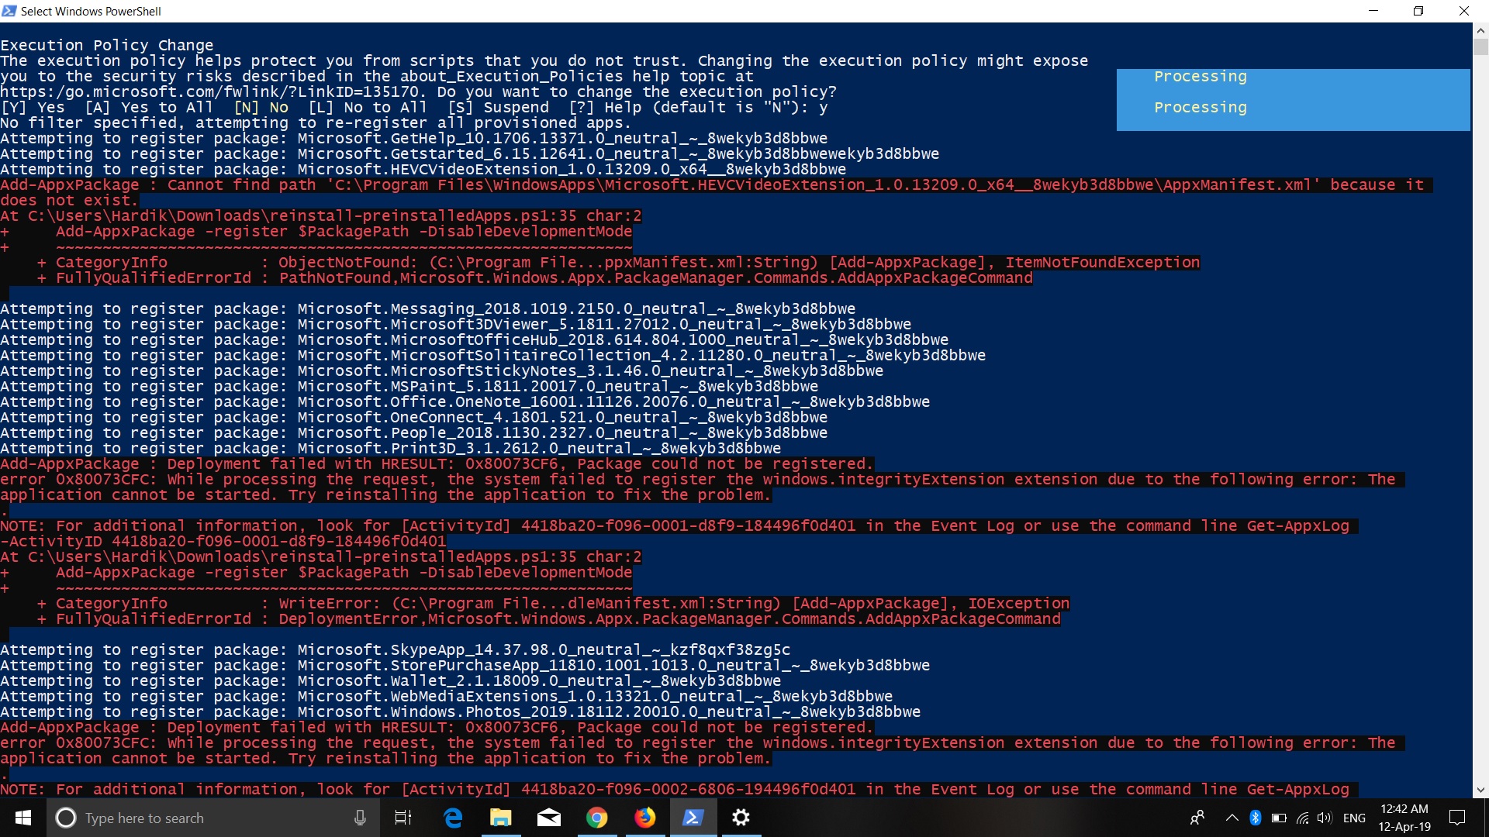Open the Mail app from the taskbar

coord(549,818)
